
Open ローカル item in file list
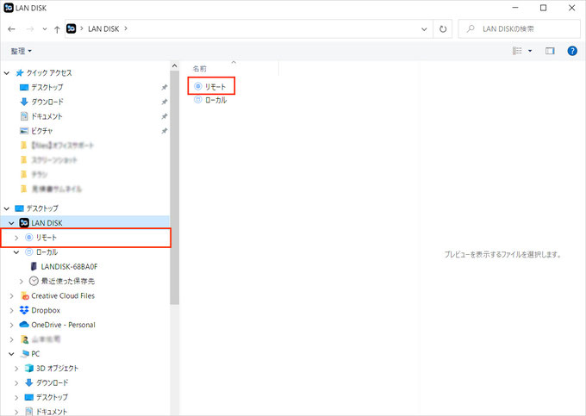(x=215, y=100)
